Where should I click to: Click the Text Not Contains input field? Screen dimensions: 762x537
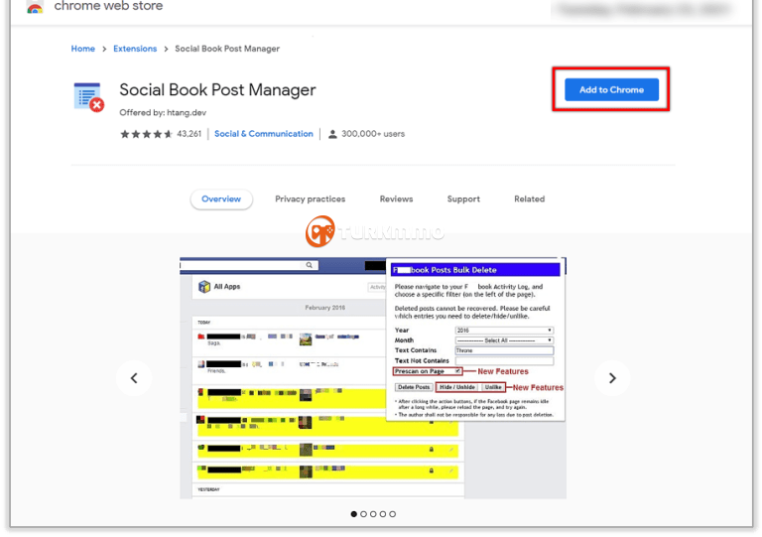pos(504,361)
